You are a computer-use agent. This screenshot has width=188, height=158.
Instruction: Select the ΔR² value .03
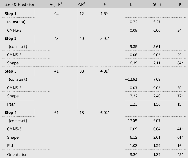click(81, 71)
